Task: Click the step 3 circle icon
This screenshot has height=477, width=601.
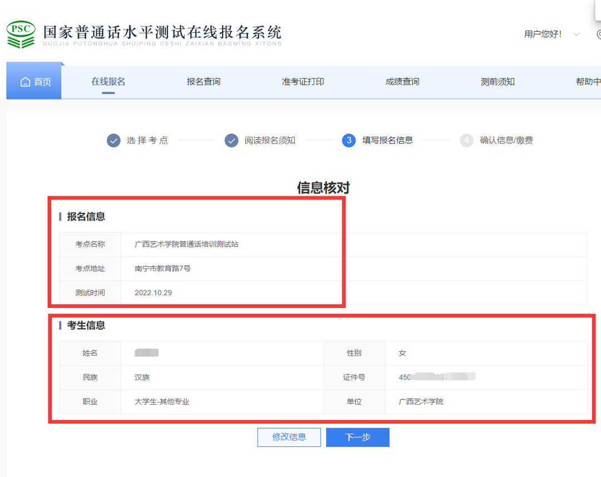Action: pyautogui.click(x=349, y=141)
